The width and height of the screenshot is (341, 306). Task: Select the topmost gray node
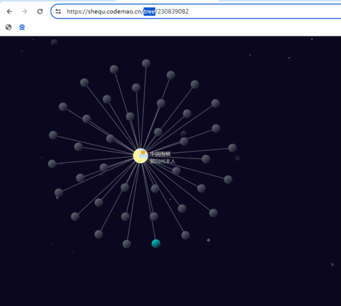coord(146,63)
